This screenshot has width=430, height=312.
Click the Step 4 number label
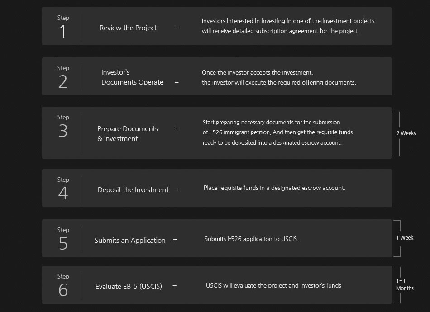[63, 189]
